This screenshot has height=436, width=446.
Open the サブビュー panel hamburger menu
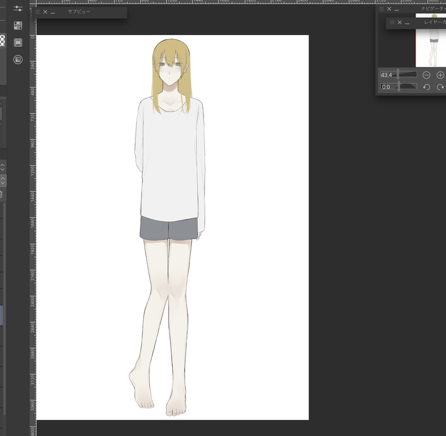tap(38, 12)
